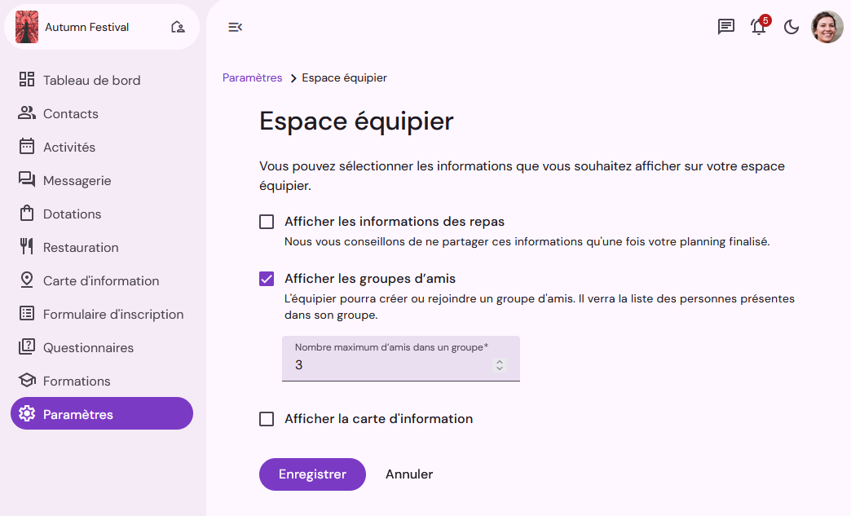The image size is (851, 516).
Task: Increase maximum friends number stepper
Action: click(500, 362)
